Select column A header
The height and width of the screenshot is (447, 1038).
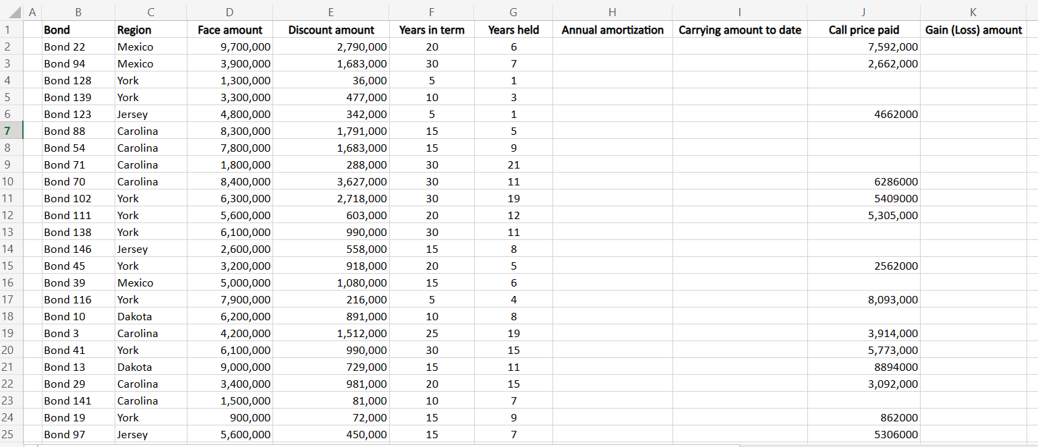pyautogui.click(x=32, y=11)
